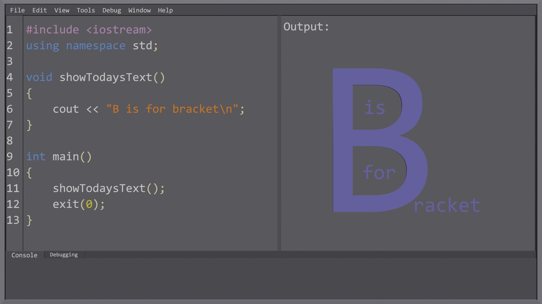Click line number 6 in the gutter
The height and width of the screenshot is (304, 542).
(10, 109)
